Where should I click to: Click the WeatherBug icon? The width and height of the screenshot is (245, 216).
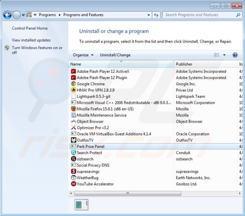(x=73, y=177)
